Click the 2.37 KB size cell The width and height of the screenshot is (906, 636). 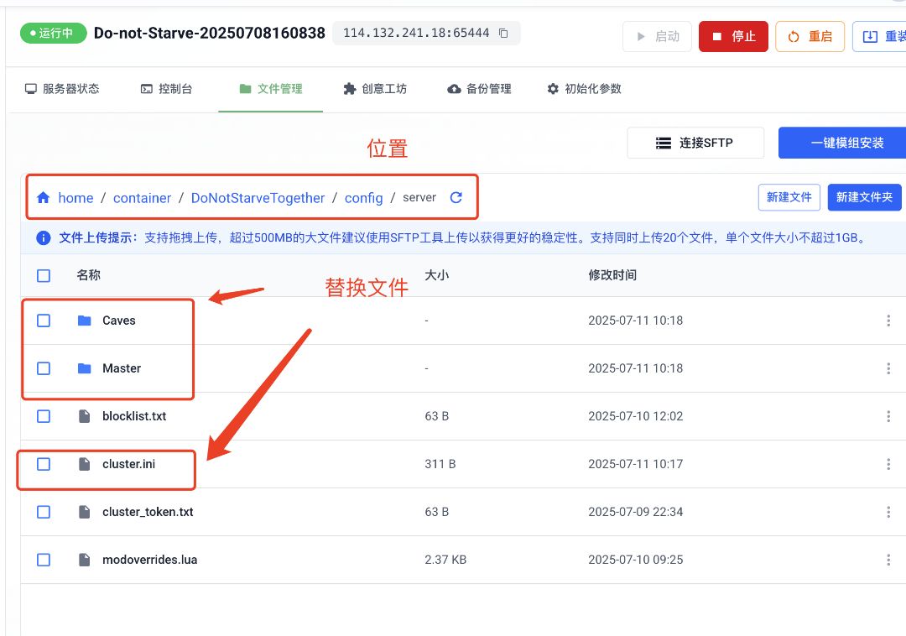[445, 560]
